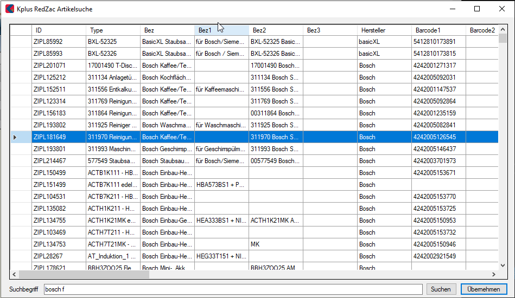
Task: Select the cell ZIPL134755
Action: 59,221
